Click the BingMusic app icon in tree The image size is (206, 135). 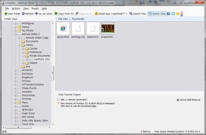point(19,78)
